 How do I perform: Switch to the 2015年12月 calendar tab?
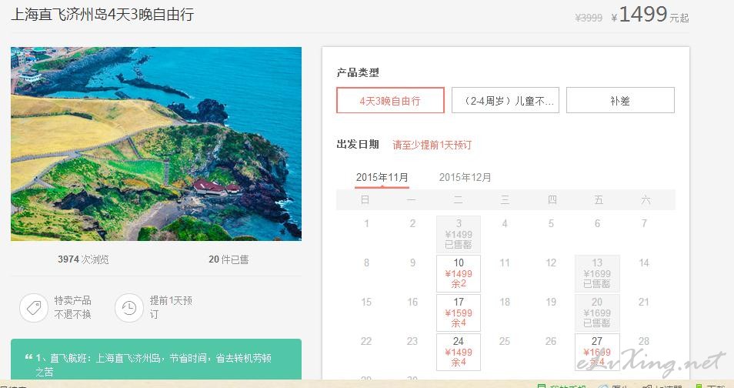tap(465, 178)
